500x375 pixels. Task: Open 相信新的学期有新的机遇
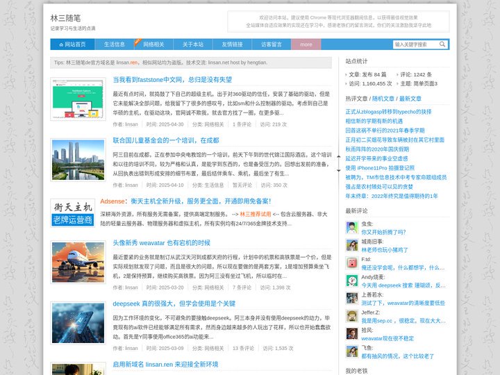coord(374,121)
